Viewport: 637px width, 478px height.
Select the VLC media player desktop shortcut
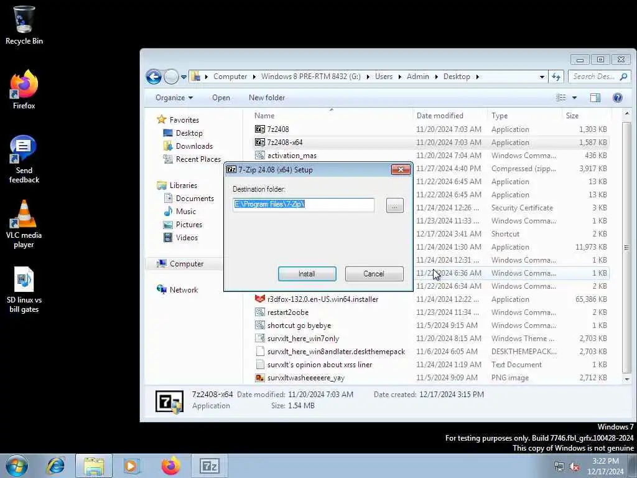24,224
